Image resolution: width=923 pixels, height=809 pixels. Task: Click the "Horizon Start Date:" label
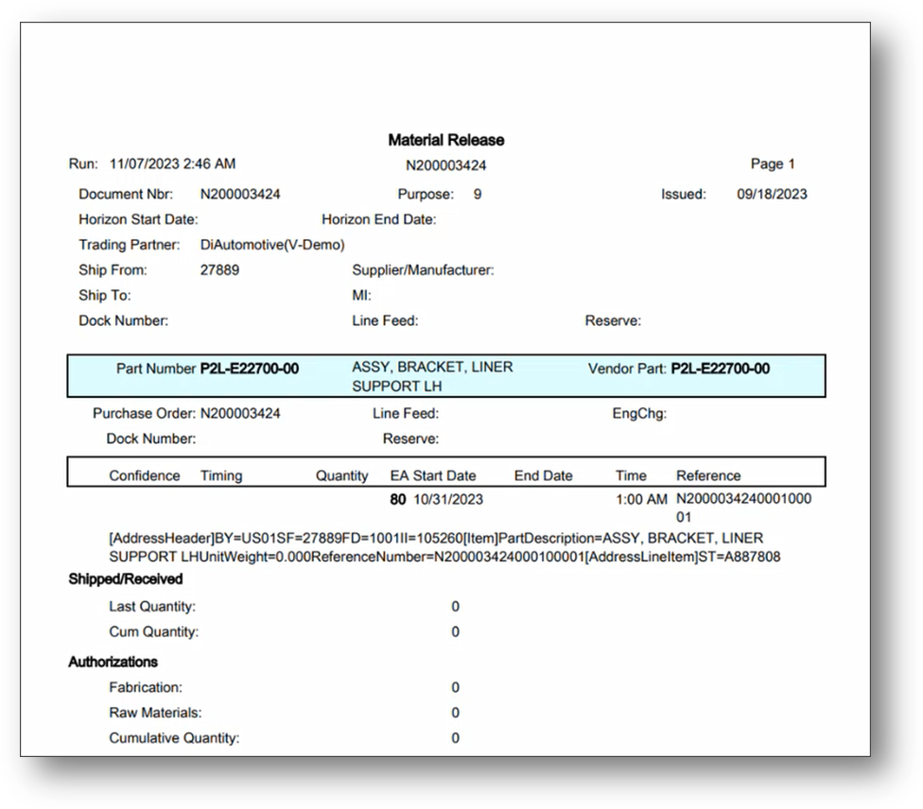[x=138, y=219]
